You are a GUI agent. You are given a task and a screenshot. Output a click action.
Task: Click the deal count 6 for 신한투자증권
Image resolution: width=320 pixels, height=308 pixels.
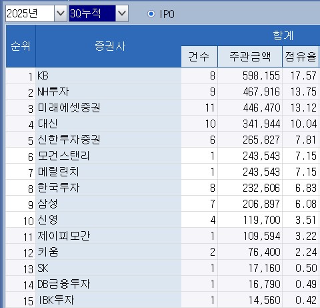coord(213,140)
